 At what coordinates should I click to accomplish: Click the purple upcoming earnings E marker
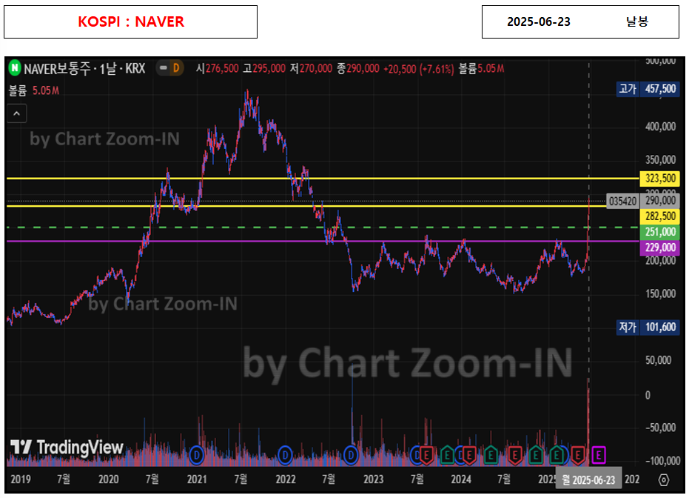[599, 455]
